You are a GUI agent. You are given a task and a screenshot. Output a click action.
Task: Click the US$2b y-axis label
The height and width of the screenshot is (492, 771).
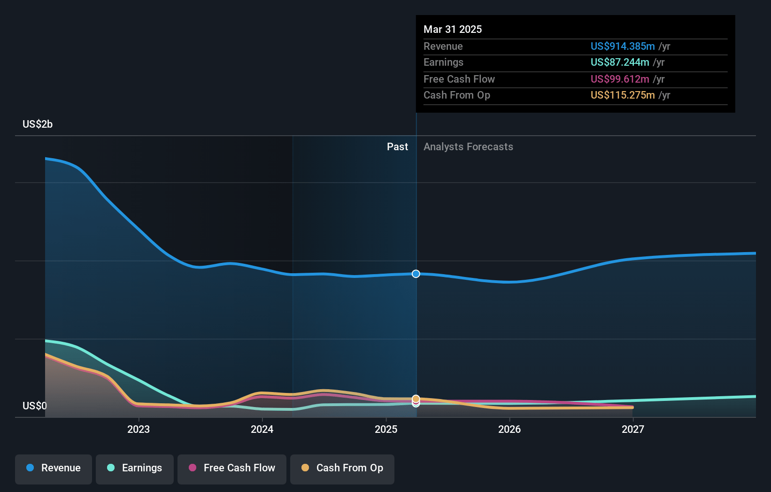(38, 124)
